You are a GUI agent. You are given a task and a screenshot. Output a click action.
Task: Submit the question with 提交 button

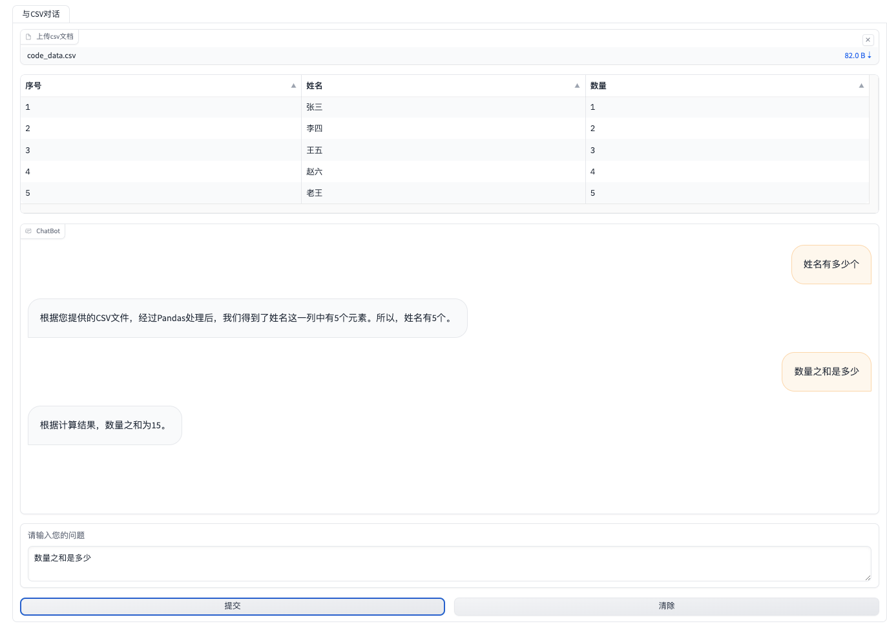point(233,606)
